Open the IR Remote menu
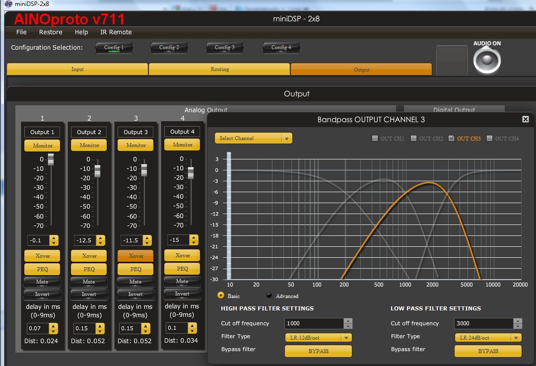Screen dimensions: 536x366 click(116, 32)
